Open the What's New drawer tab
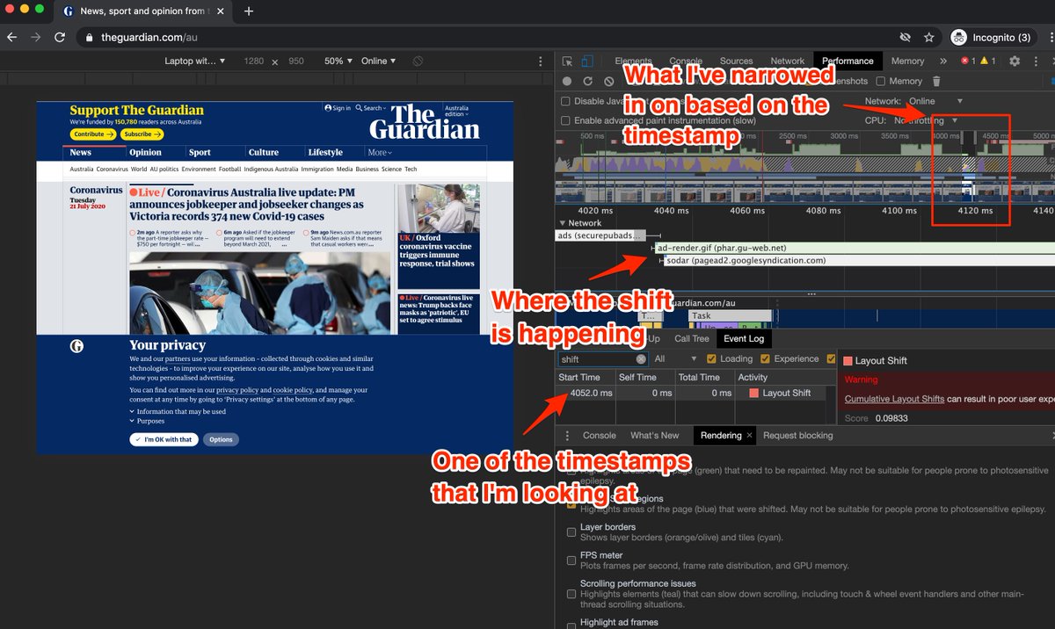The width and height of the screenshot is (1055, 629). 655,436
